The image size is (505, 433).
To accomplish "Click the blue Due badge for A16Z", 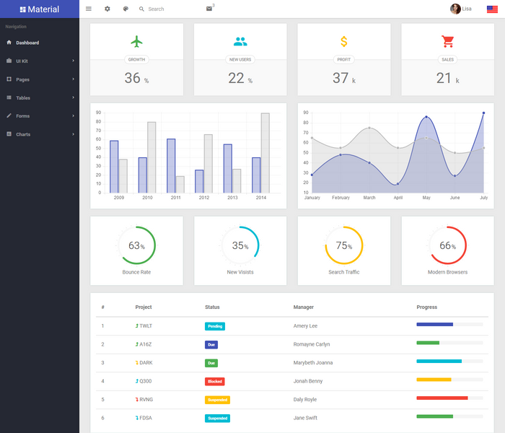I will (x=211, y=345).
